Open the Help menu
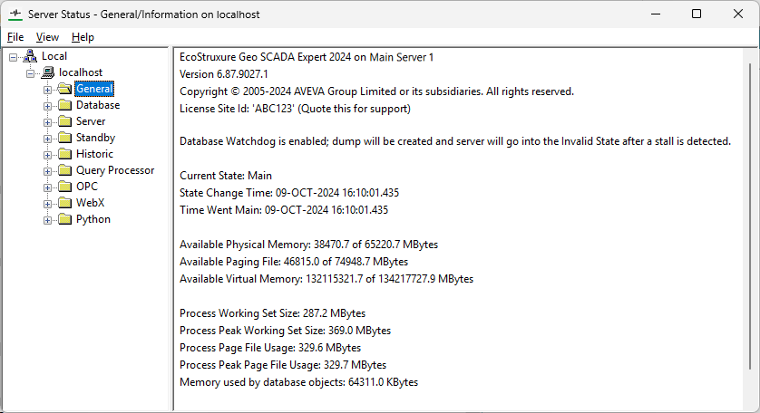The height and width of the screenshot is (413, 760). (x=83, y=37)
